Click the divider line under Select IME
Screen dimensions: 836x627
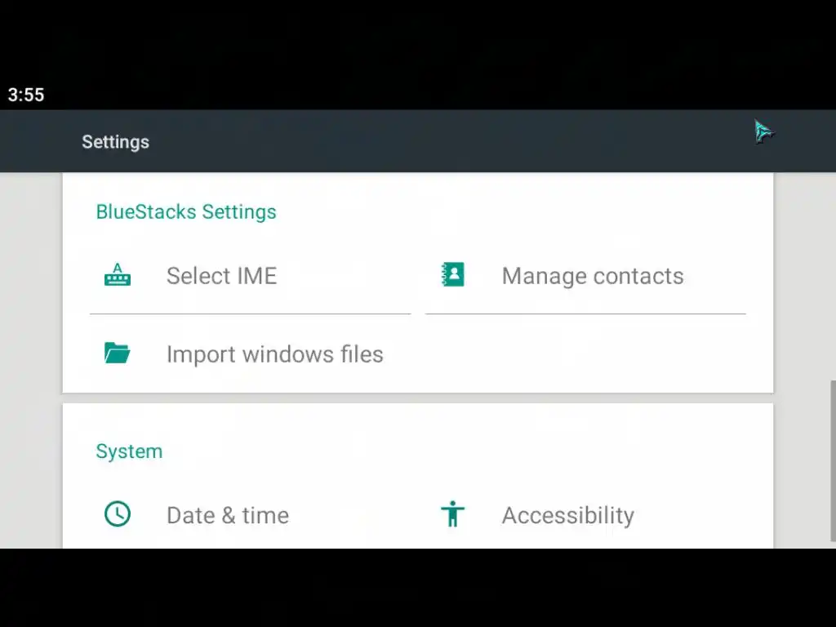[250, 313]
